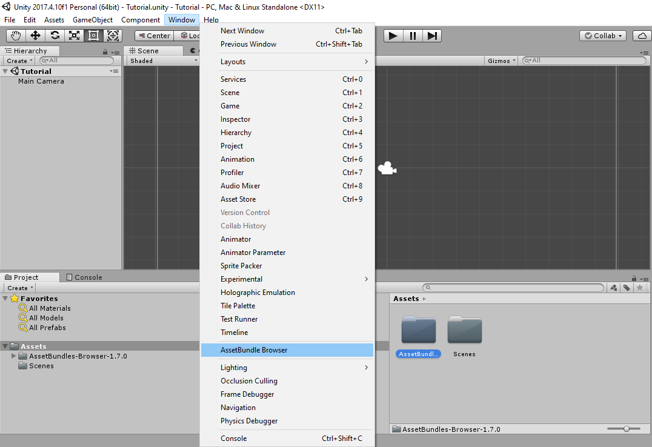Toggle the Project panel lock
Viewport: 652px width, 447px height.
tap(634, 278)
